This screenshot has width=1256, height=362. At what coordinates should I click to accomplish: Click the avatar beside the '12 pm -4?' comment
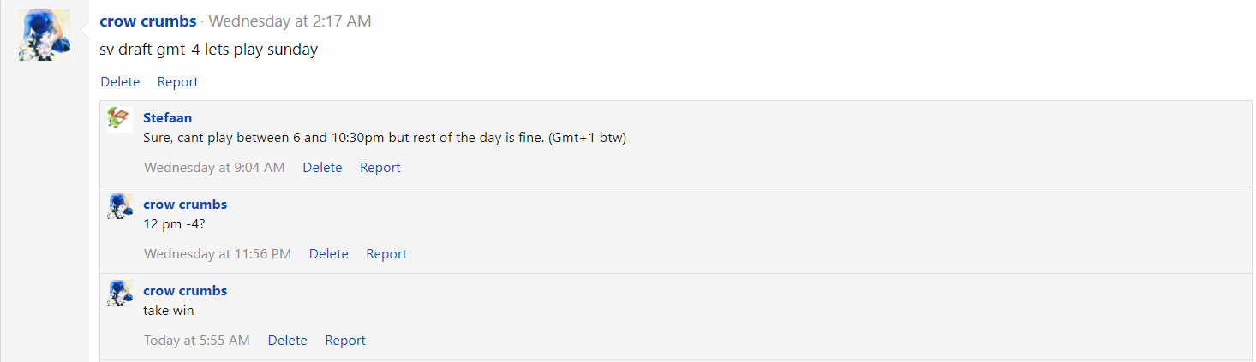[x=120, y=205]
